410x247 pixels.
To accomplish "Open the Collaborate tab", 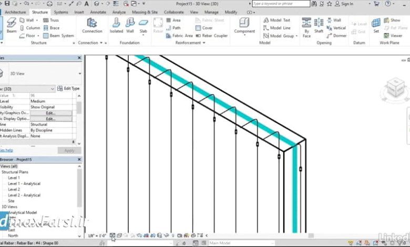I will [x=173, y=12].
